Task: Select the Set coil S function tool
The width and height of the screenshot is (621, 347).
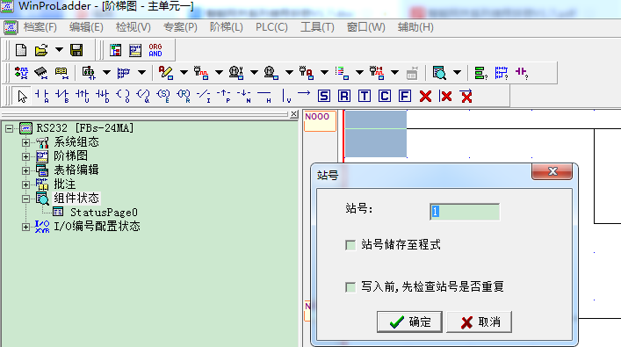Action: (x=324, y=96)
